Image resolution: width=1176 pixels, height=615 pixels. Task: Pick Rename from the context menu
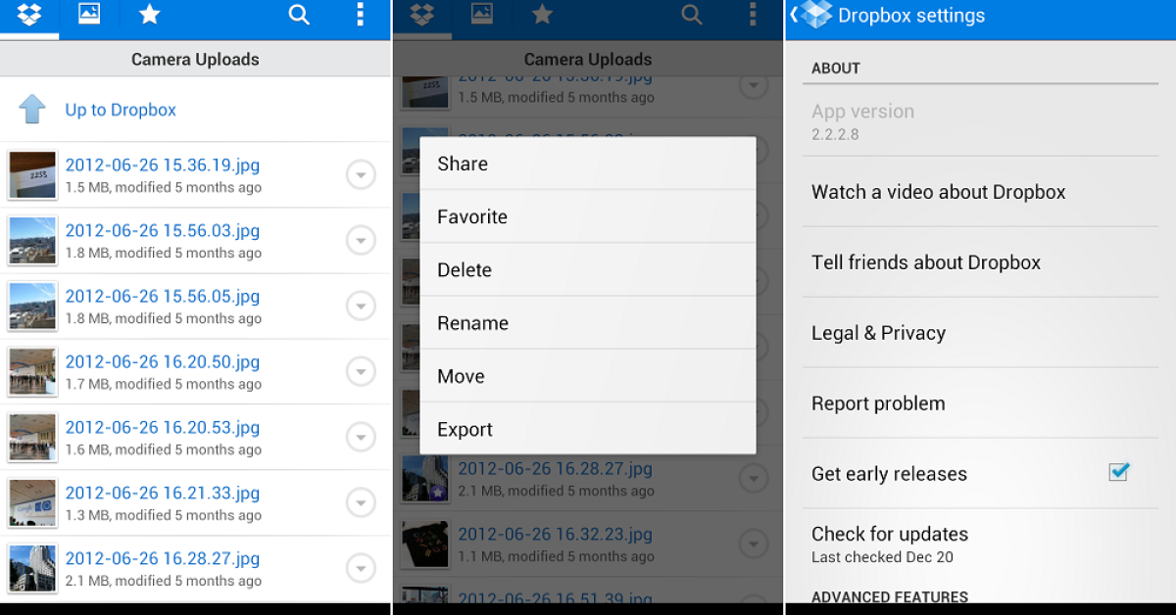pyautogui.click(x=587, y=323)
